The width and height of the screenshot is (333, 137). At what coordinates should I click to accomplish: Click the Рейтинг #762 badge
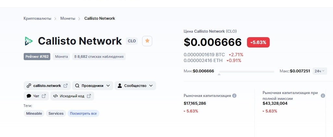coord(37,57)
